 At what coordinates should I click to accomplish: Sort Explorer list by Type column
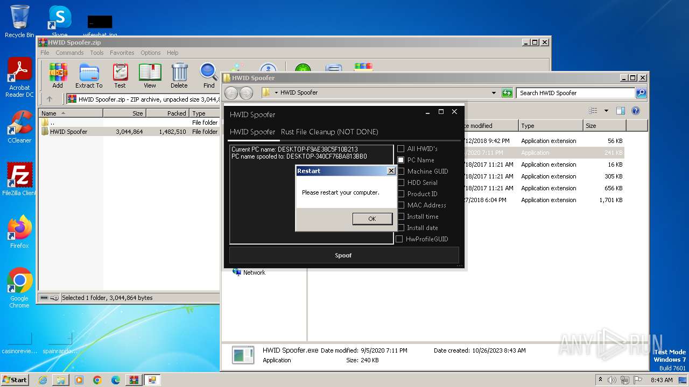tap(551, 126)
